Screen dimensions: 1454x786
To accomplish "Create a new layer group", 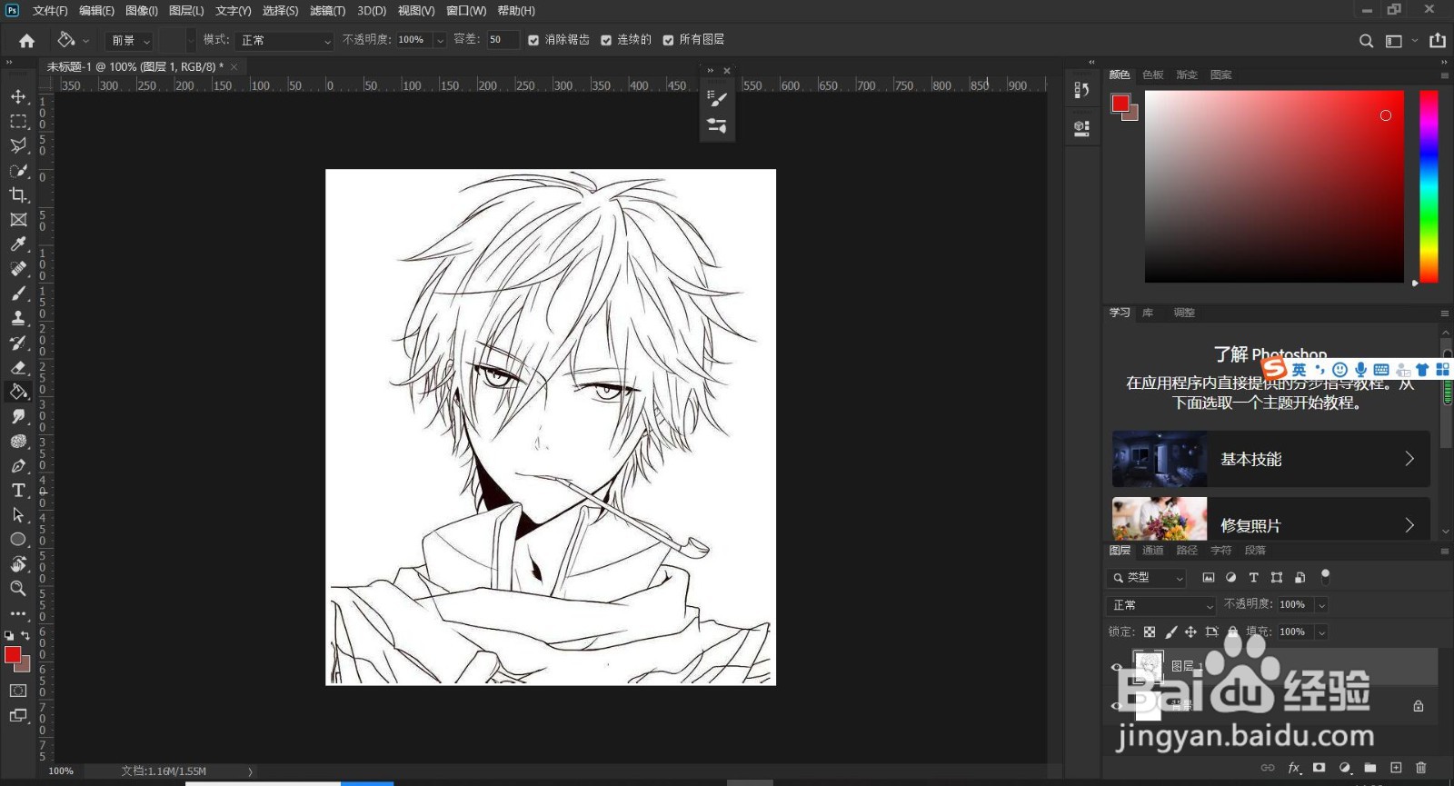I will click(x=1370, y=768).
